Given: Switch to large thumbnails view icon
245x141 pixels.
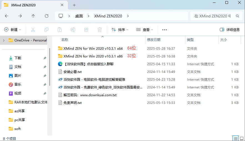Looking at the screenshot, I should (x=242, y=138).
